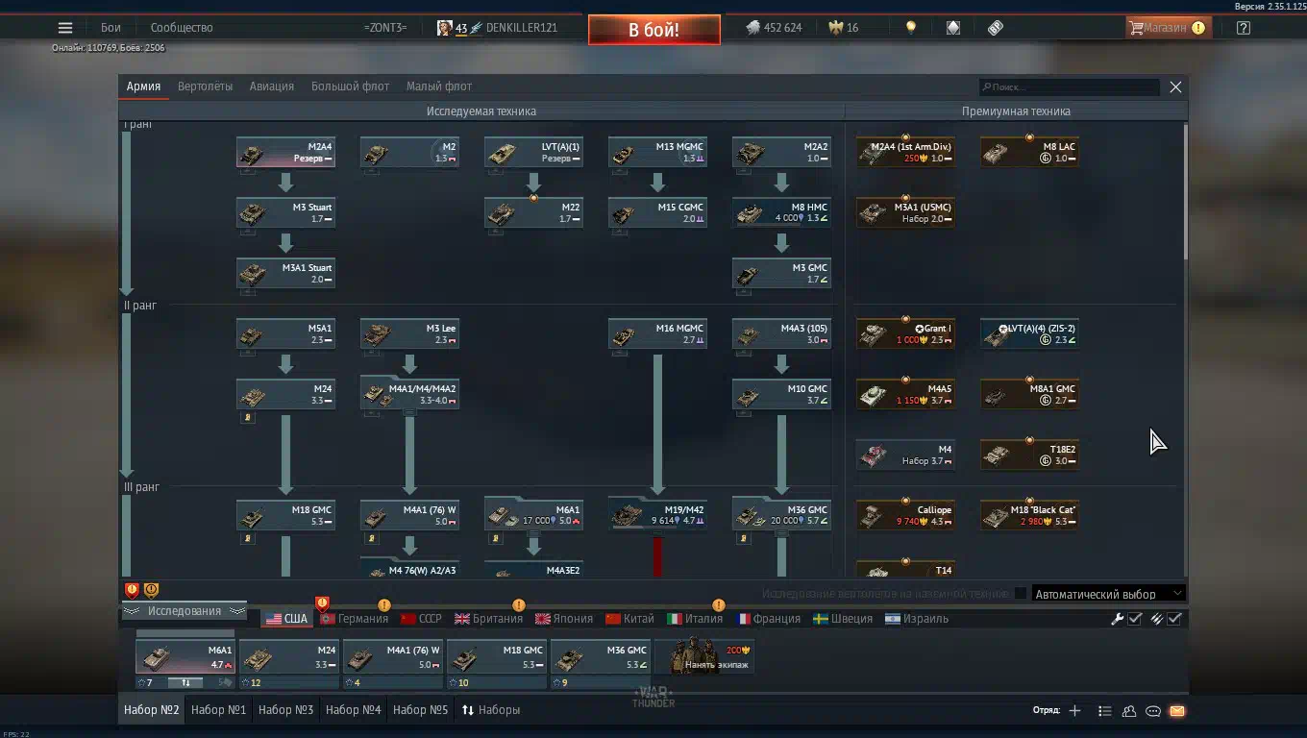Open the contacts people icon
The image size is (1307, 738).
1129,711
